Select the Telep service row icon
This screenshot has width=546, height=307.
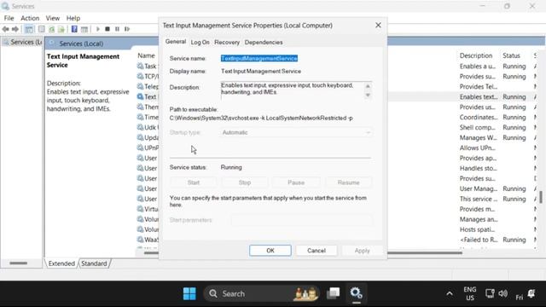tap(140, 86)
